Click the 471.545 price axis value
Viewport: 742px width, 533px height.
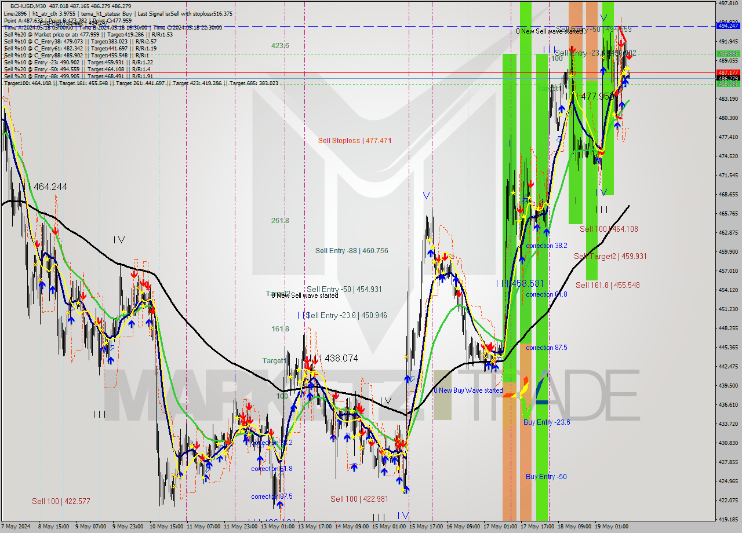[728, 175]
